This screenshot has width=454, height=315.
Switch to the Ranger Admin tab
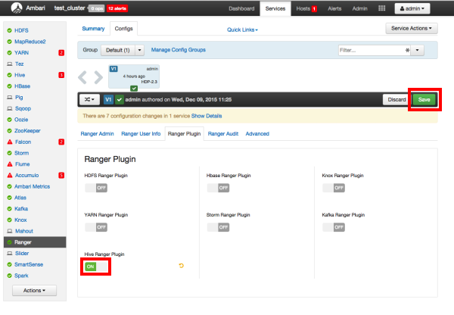(97, 133)
